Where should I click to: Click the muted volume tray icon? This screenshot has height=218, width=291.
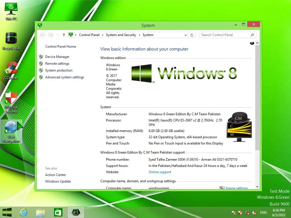coord(254,213)
